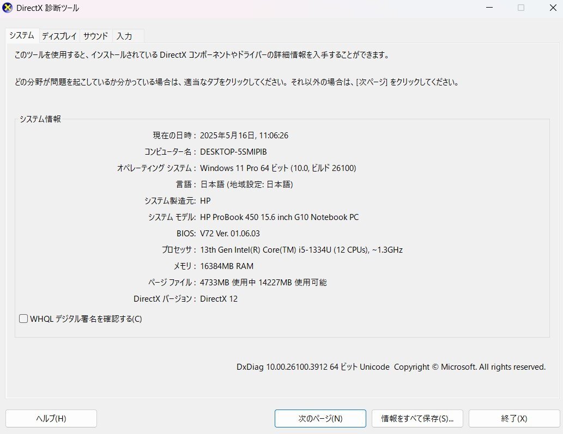The image size is (563, 434).
Task: Click HP ProBook 450 15.6 inch G10 text
Action: [x=280, y=217]
